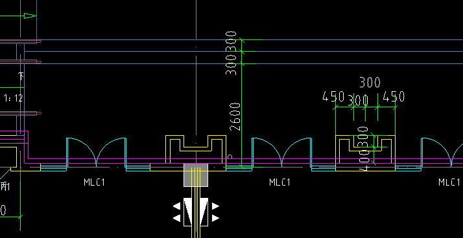Select the leftmost cyan double door swing
This screenshot has height=238, width=463.
coord(96,152)
